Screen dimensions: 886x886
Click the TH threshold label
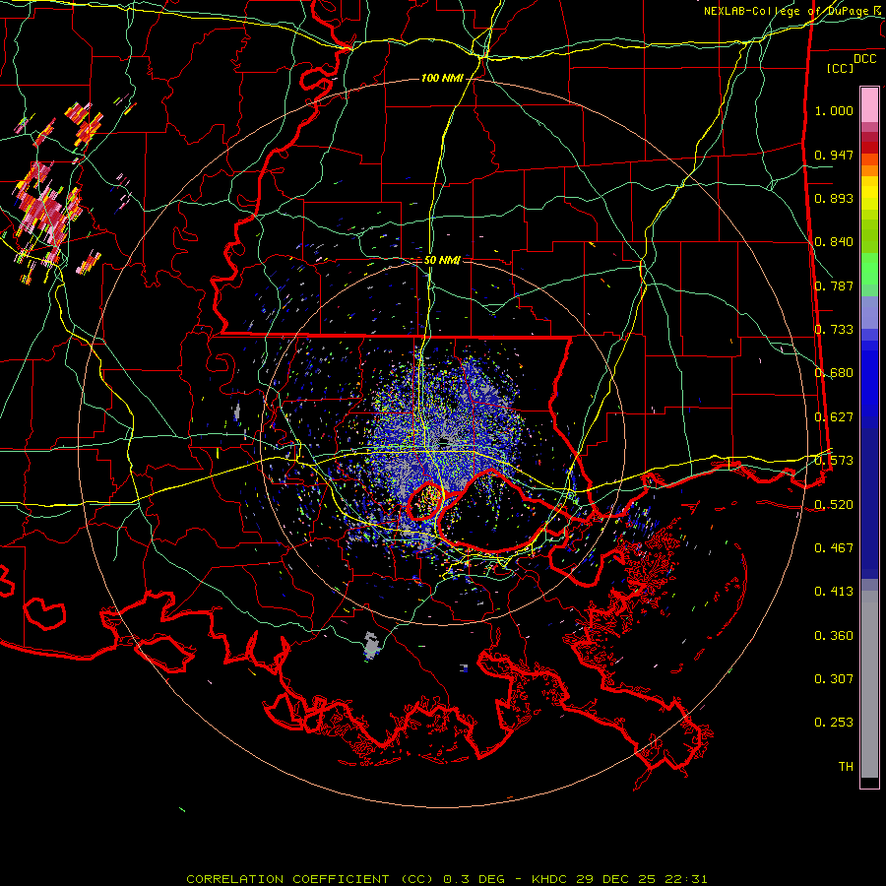846,767
